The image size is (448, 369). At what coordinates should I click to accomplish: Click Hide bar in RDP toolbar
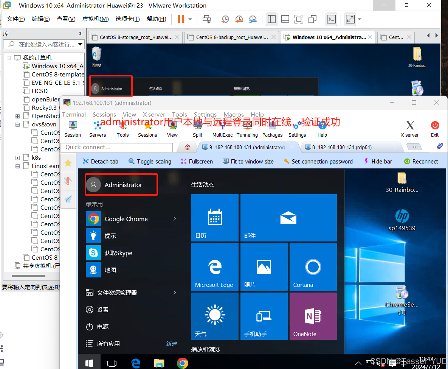[378, 161]
